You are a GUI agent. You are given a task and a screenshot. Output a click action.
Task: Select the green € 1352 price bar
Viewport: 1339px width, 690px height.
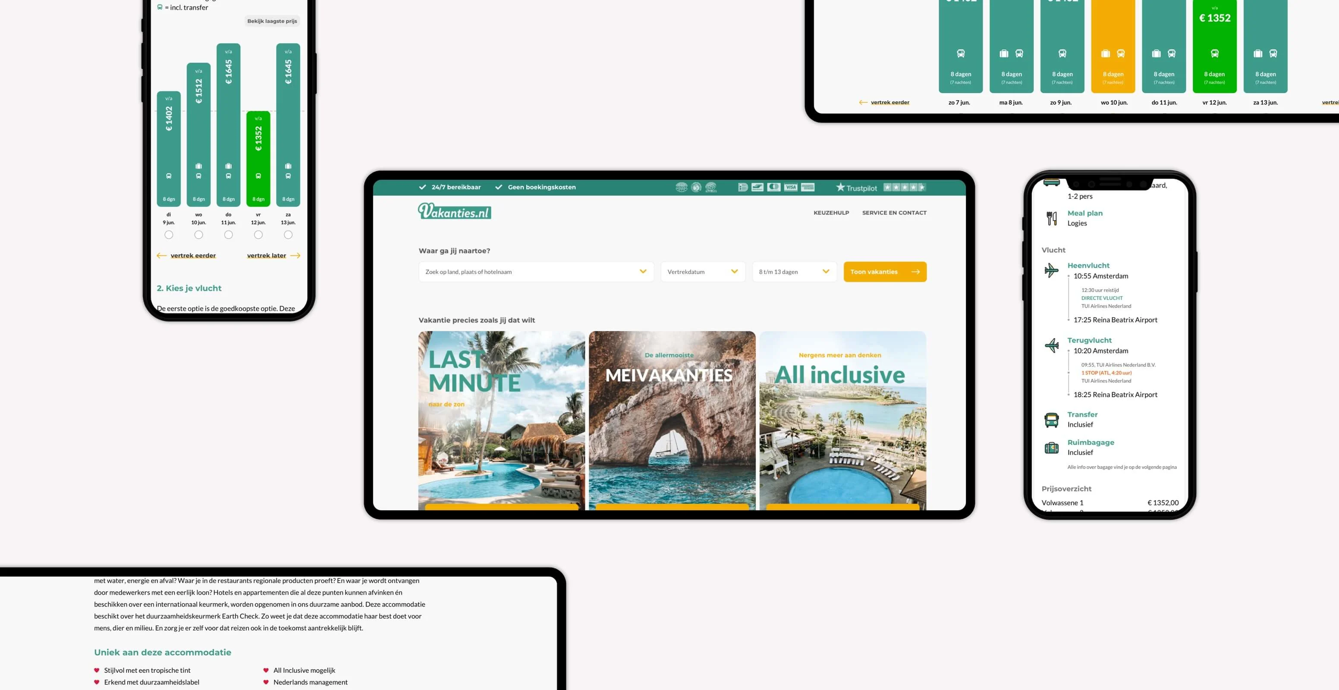point(258,156)
